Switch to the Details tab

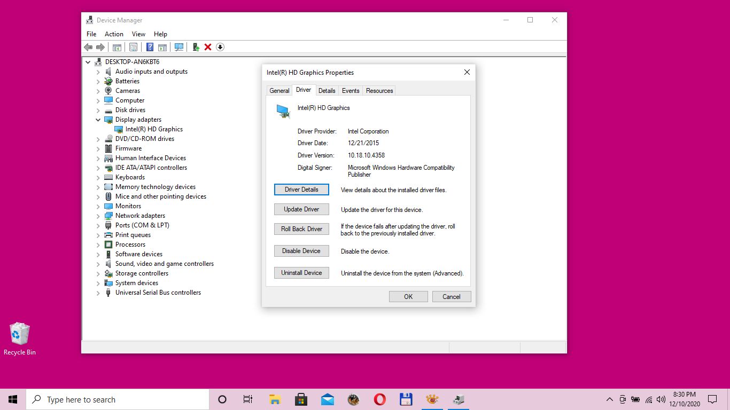click(x=327, y=91)
